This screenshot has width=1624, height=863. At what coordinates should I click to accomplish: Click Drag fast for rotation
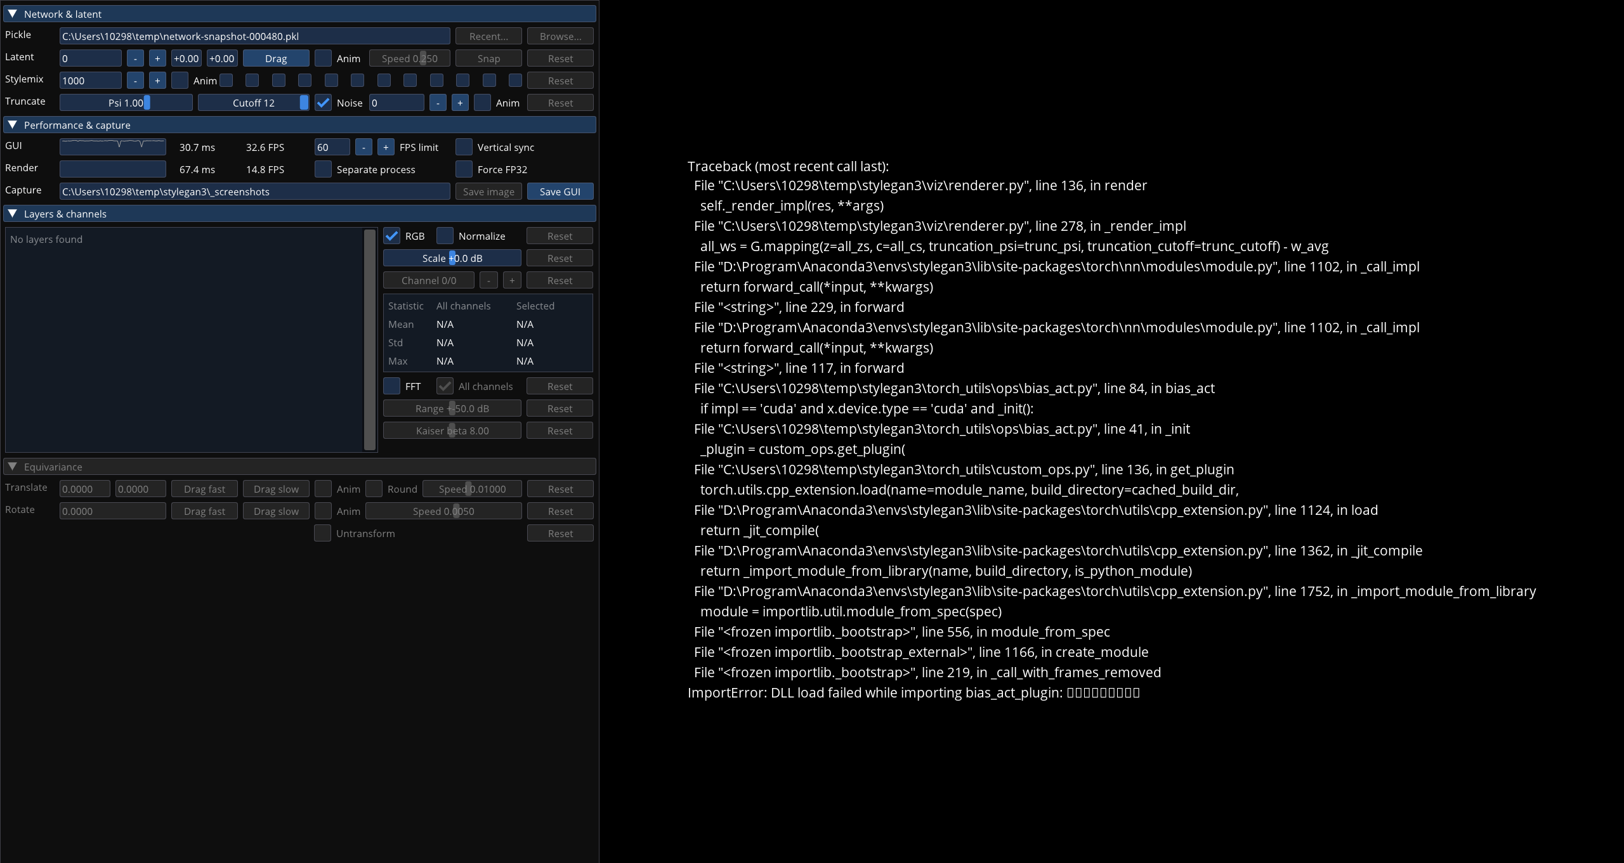(x=204, y=510)
